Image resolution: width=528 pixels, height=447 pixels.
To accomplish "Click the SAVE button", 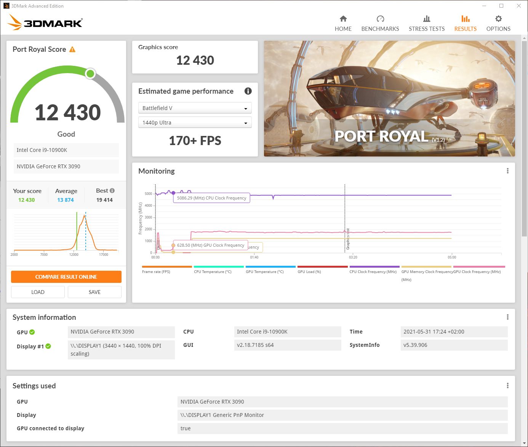I will coord(94,292).
